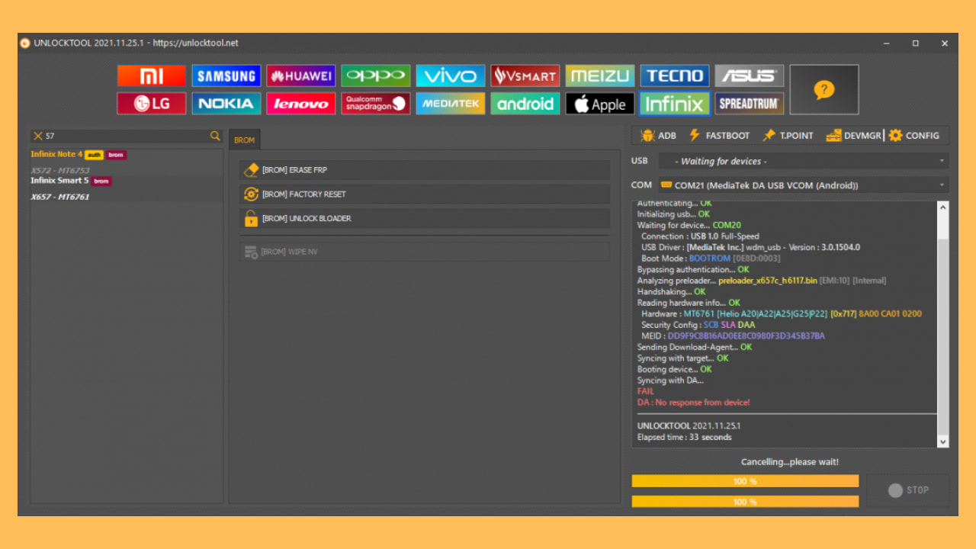Select the Infinix brand logo
The image size is (976, 549).
(674, 104)
